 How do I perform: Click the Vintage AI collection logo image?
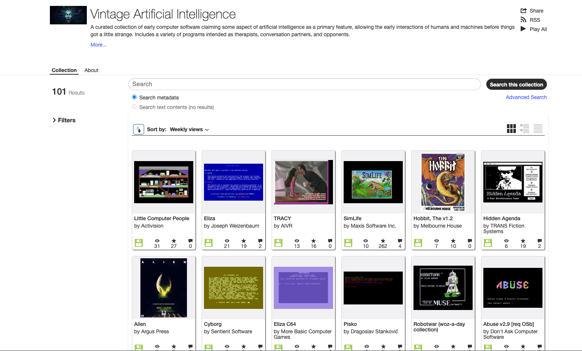pos(68,15)
